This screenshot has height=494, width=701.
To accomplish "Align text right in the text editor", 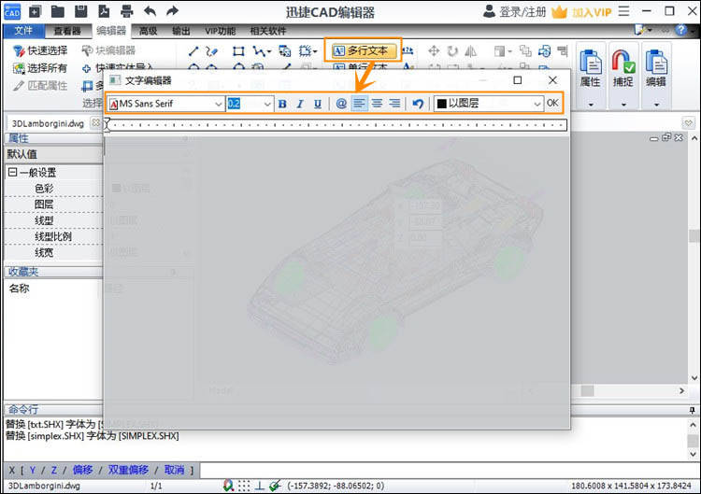I will (394, 104).
